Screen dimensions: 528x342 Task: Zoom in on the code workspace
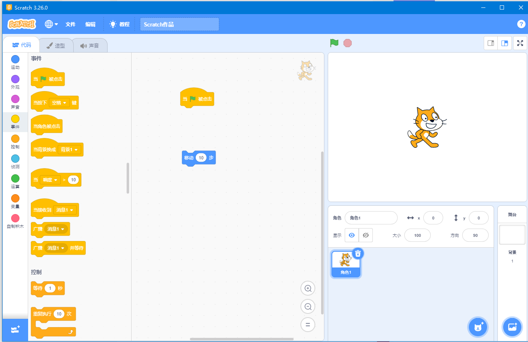coord(308,288)
